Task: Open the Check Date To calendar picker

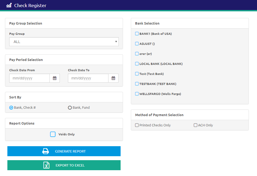Action: pyautogui.click(x=113, y=78)
